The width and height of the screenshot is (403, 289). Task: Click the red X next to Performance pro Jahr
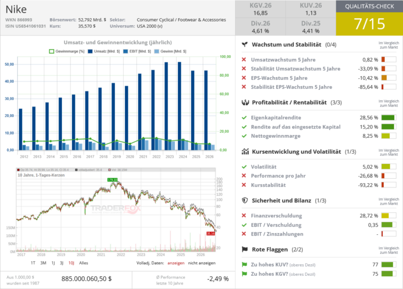coord(244,175)
